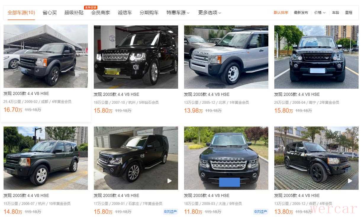Image resolution: width=361 pixels, height=217 pixels.
Task: Play video on the 石家庄 car thumbnail
Action: click(170, 181)
